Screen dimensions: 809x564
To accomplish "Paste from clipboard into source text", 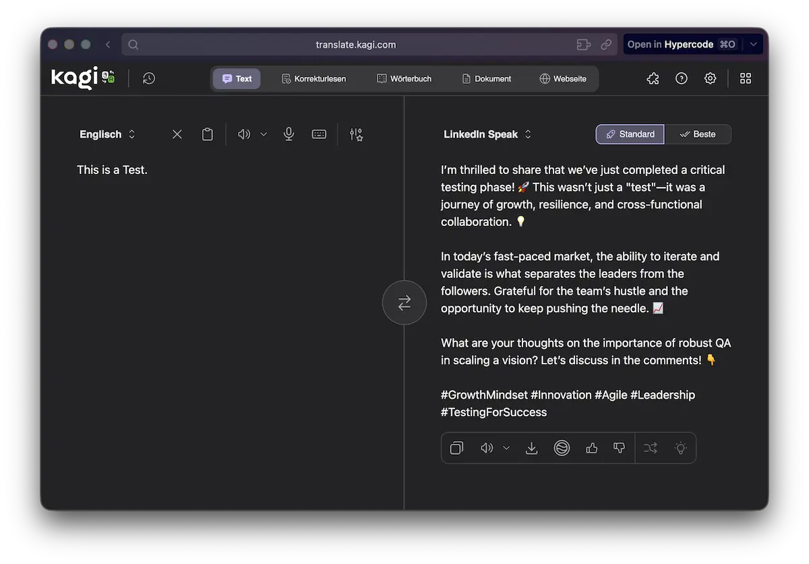I will click(208, 134).
